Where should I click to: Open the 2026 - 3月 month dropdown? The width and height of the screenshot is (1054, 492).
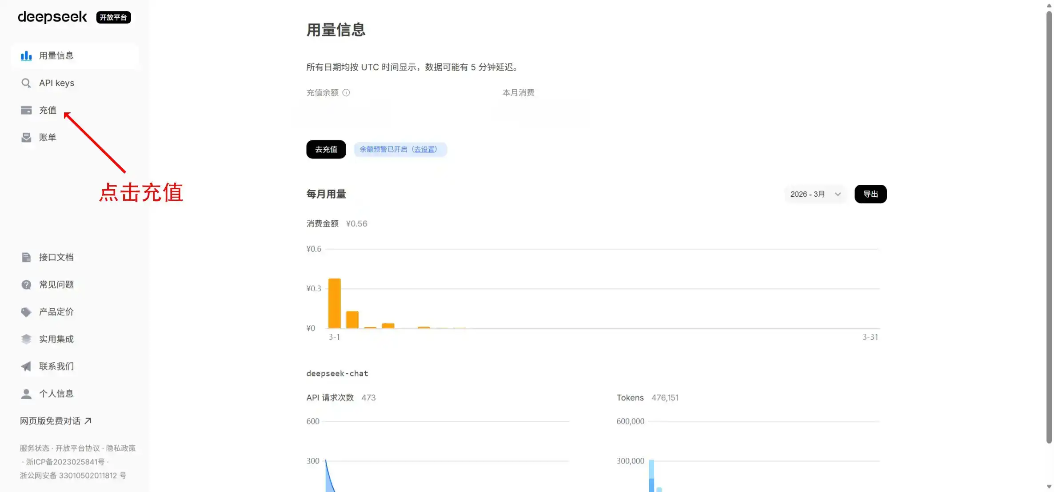click(816, 194)
